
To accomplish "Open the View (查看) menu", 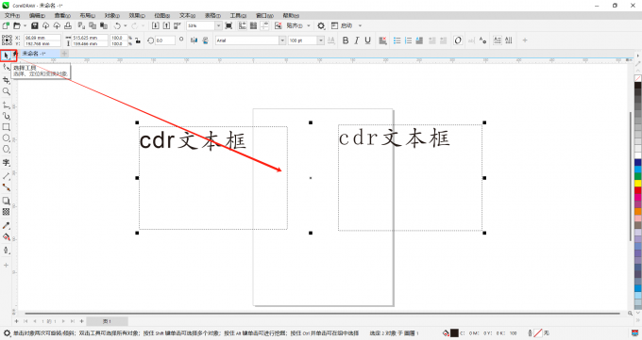I will point(62,15).
